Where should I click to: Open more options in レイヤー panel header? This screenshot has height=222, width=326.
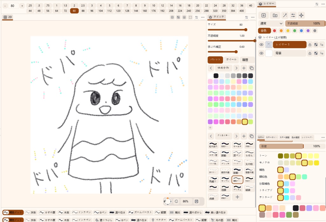coord(323,4)
